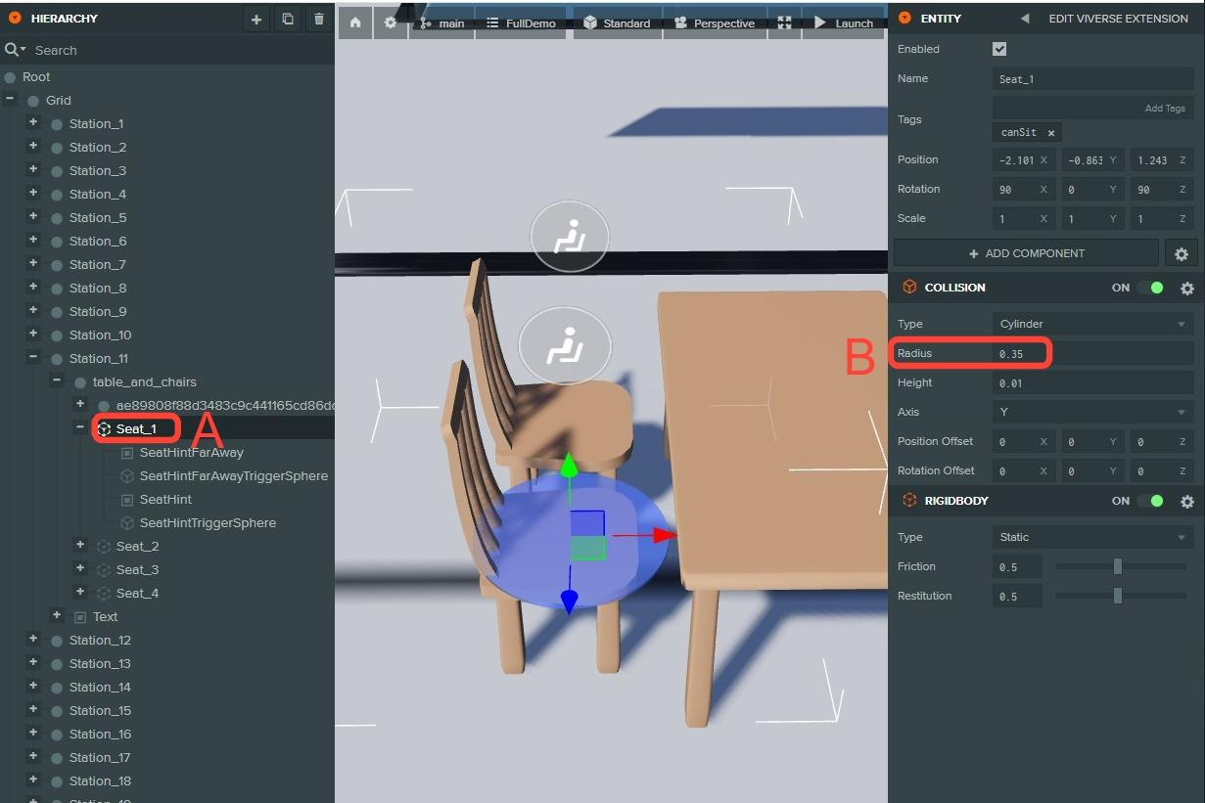Click the Add Component button
Screen dimensions: 1205x803
tap(1026, 253)
